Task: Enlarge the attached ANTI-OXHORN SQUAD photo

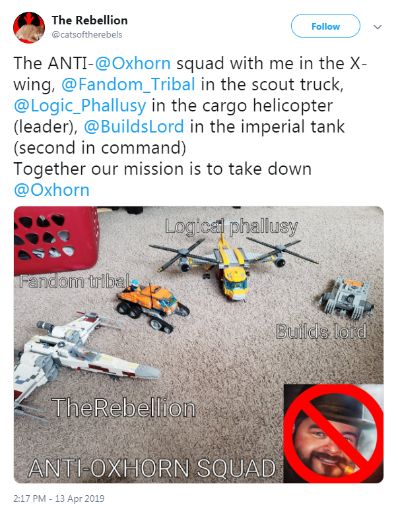Action: click(199, 344)
